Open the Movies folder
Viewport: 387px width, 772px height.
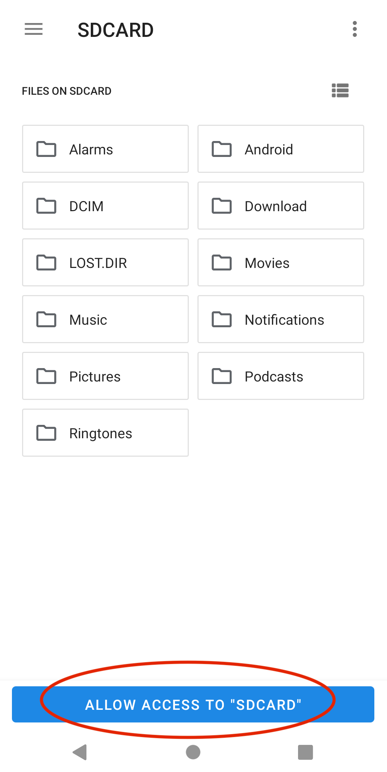click(x=281, y=263)
